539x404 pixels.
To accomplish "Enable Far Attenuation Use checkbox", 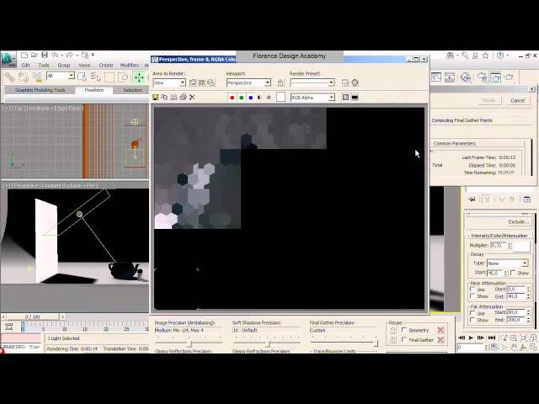I will (472, 313).
